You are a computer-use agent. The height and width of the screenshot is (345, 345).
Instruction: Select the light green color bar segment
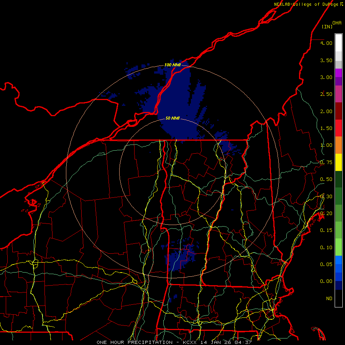click(338, 247)
